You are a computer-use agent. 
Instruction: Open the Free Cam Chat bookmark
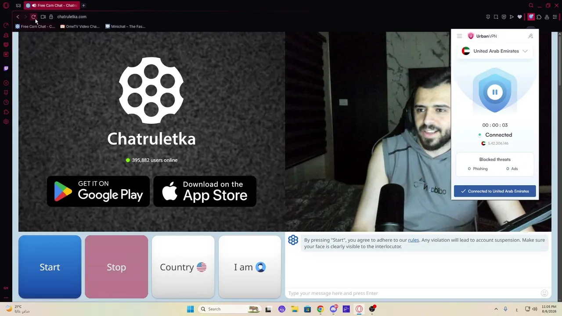pyautogui.click(x=35, y=26)
